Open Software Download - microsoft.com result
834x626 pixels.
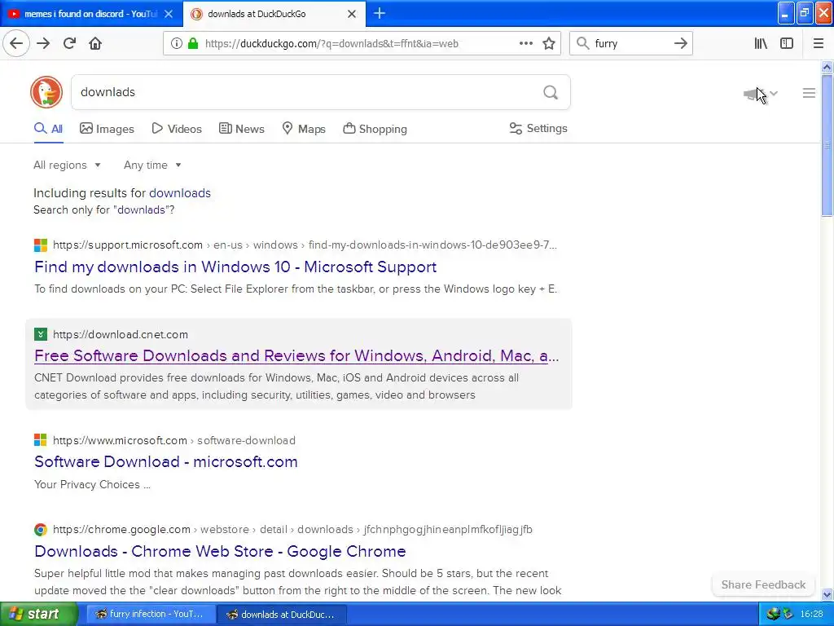166,461
